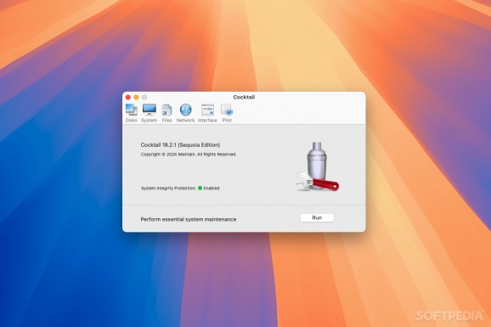Viewport: 491px width, 327px height.
Task: Click the Cocktail shaker logo image
Action: coord(317,166)
